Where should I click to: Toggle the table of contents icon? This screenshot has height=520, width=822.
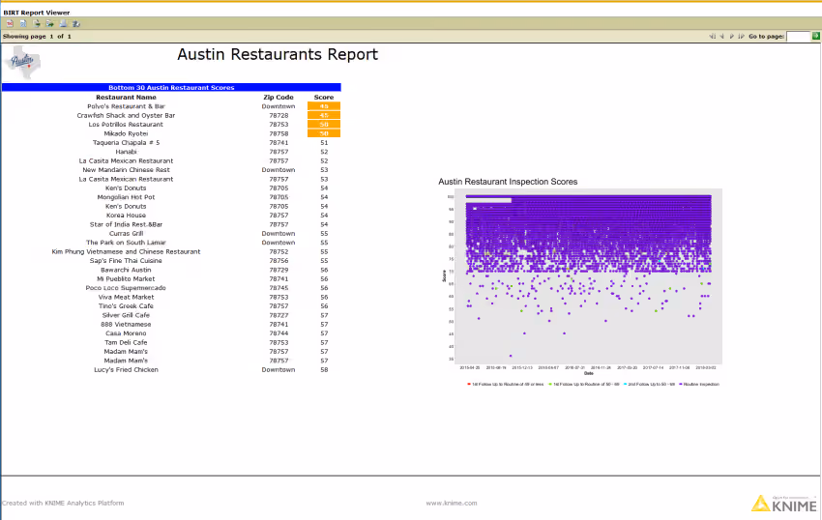coord(10,23)
